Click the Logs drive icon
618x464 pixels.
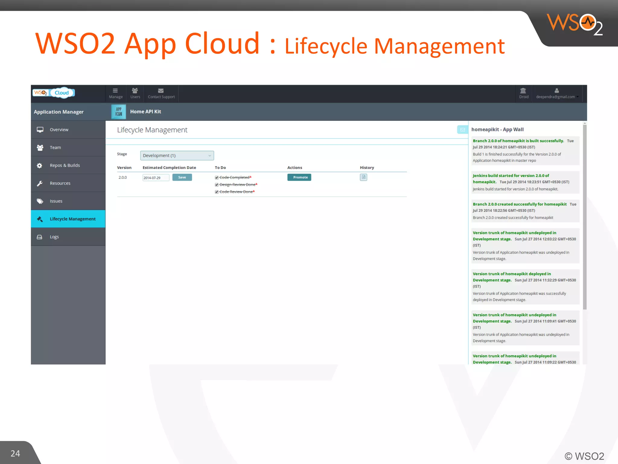40,237
